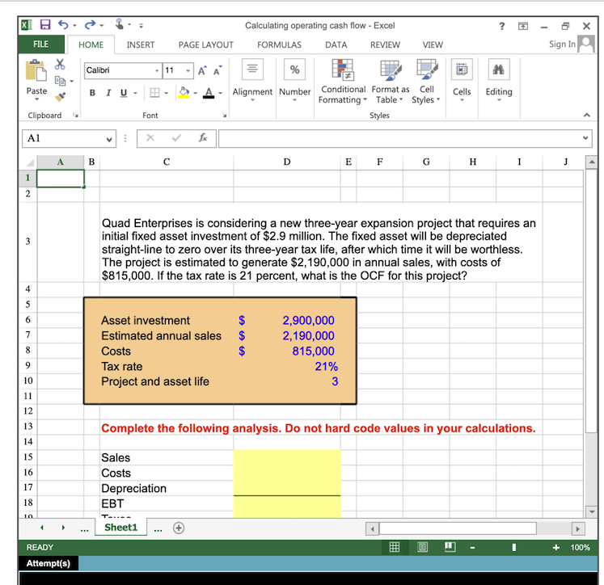Click inside the formula bar input

tap(400, 138)
